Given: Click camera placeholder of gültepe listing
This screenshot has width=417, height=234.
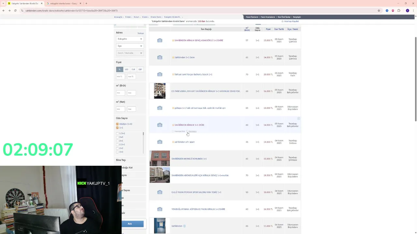Looking at the screenshot, I should click(x=160, y=108).
